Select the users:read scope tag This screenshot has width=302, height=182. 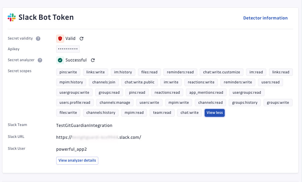click(x=271, y=82)
